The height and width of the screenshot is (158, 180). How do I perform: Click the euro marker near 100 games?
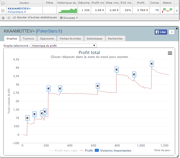pyautogui.click(x=35, y=114)
